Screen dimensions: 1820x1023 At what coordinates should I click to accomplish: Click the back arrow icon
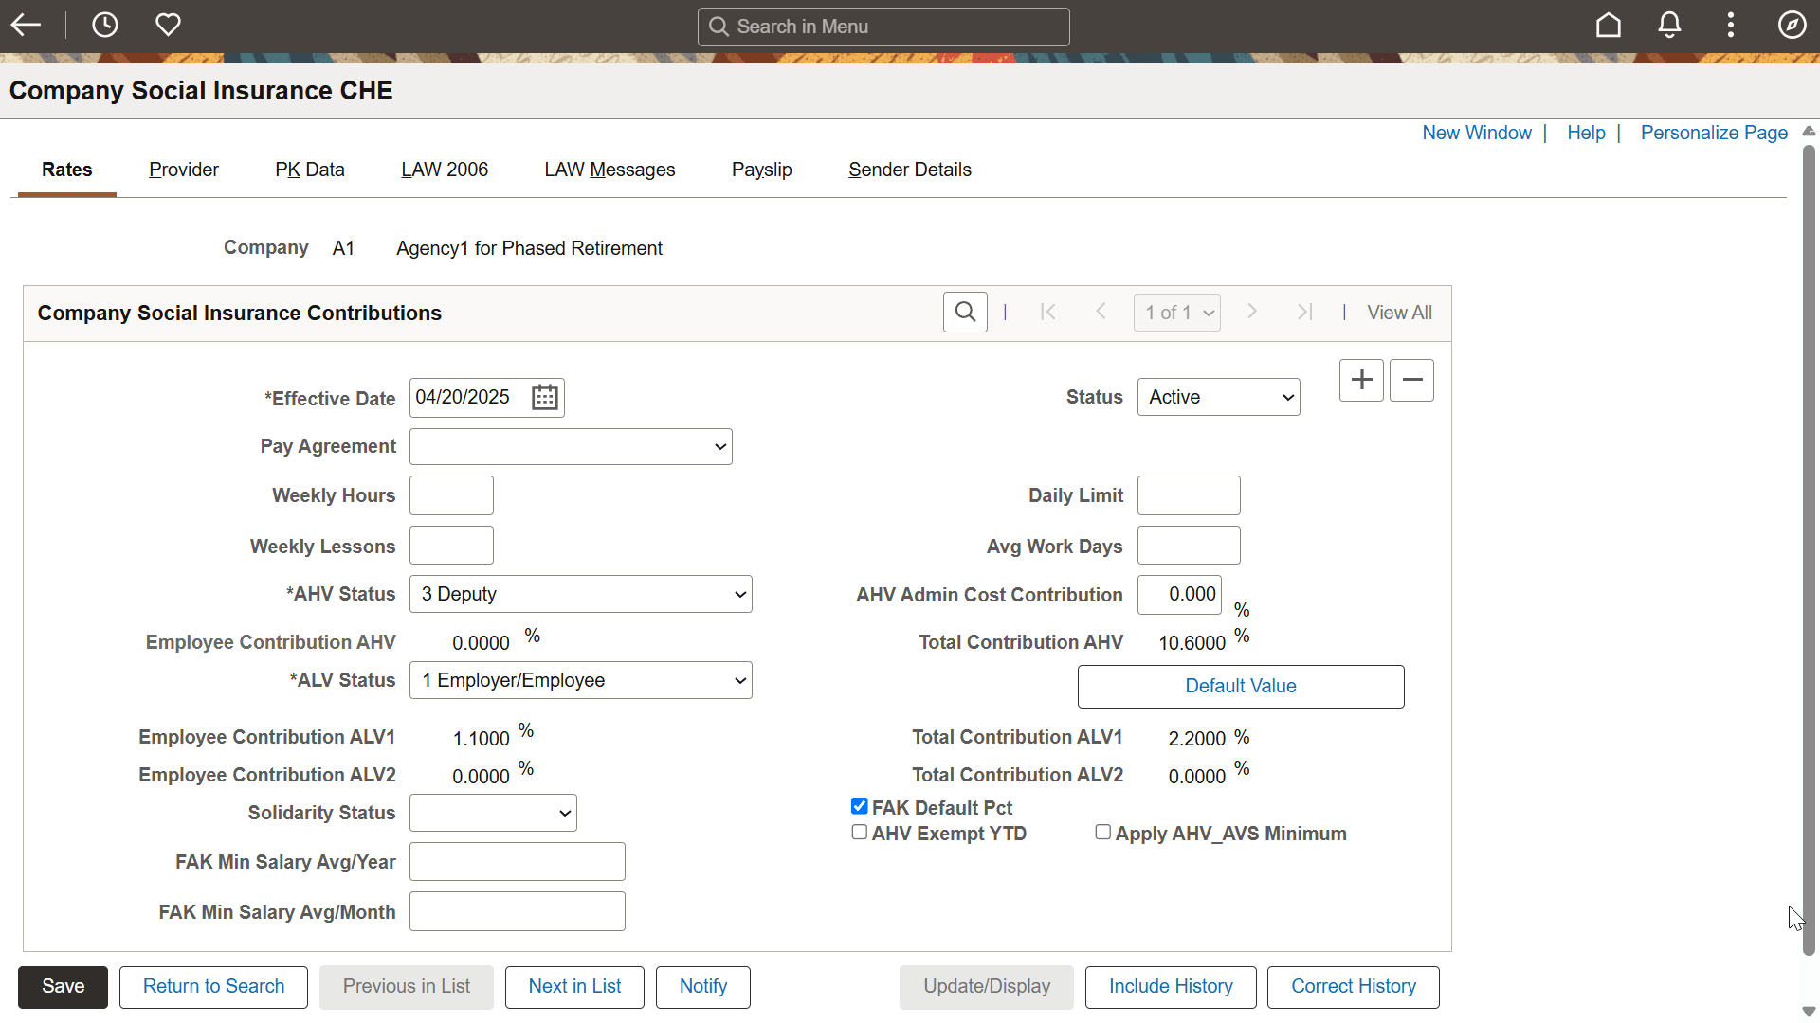pyautogui.click(x=27, y=26)
